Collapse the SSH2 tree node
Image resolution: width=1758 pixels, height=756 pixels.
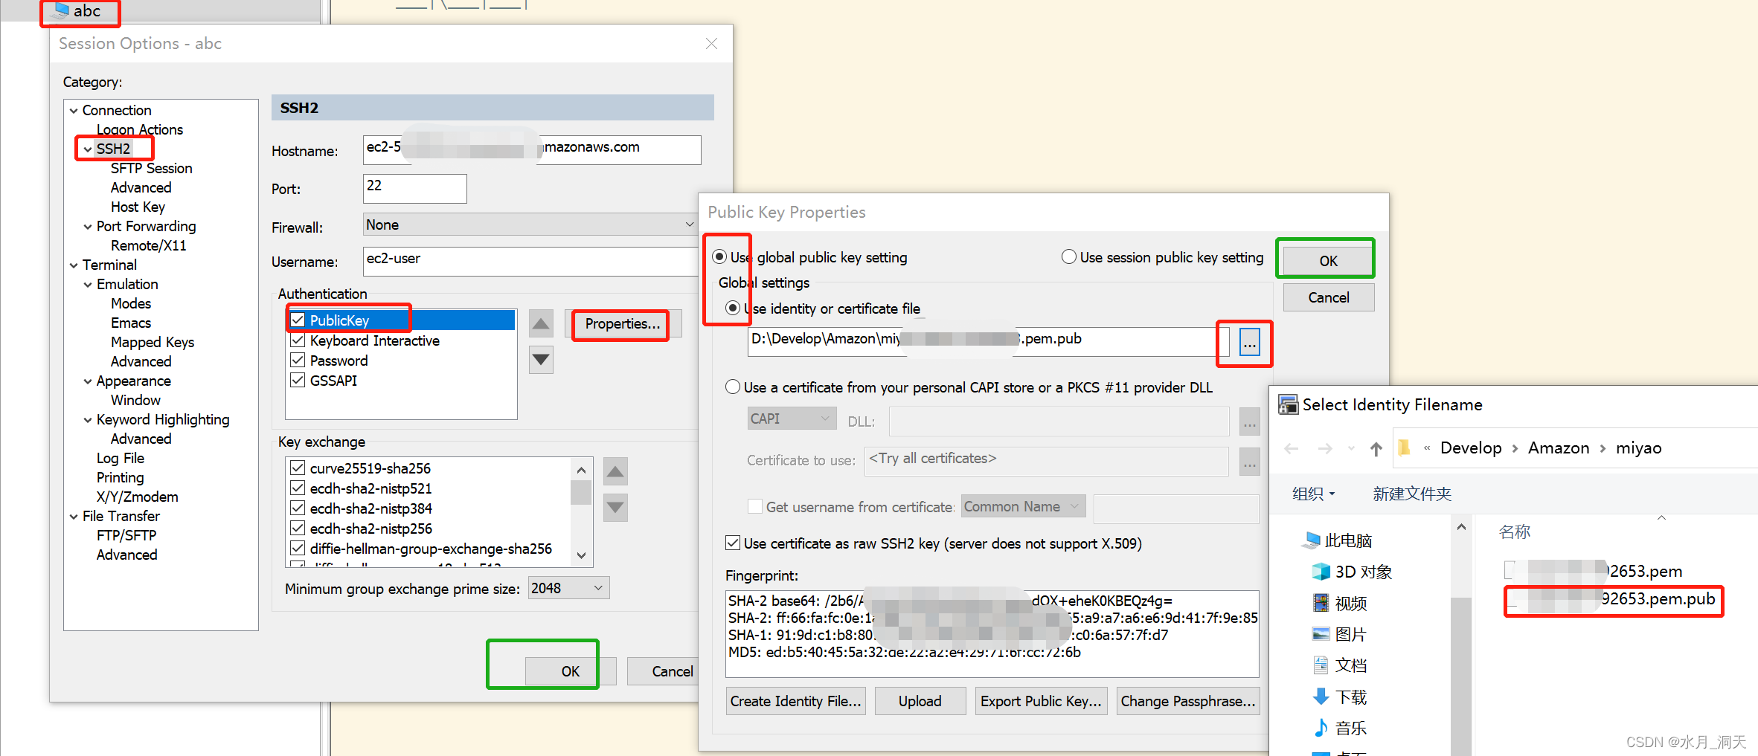point(88,149)
